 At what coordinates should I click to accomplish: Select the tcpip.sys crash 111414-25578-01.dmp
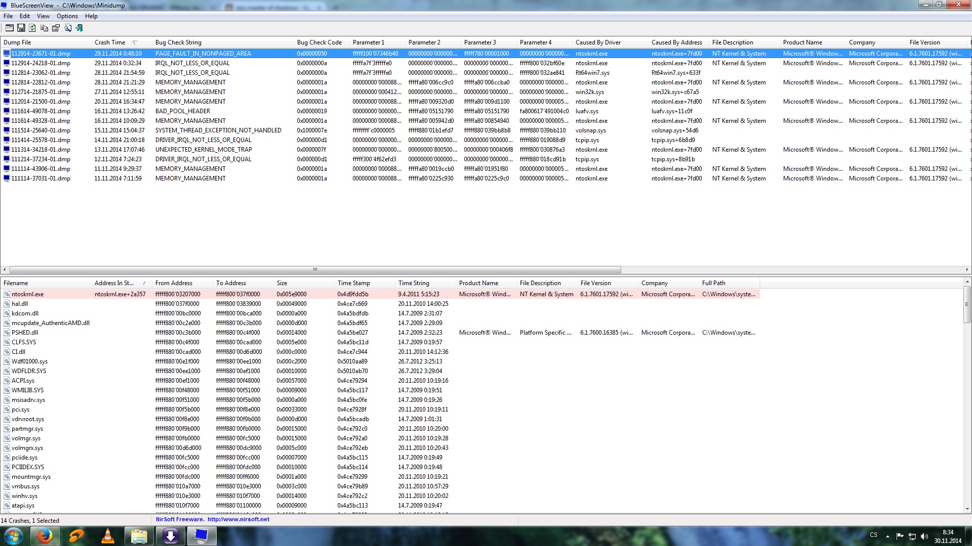(x=40, y=140)
